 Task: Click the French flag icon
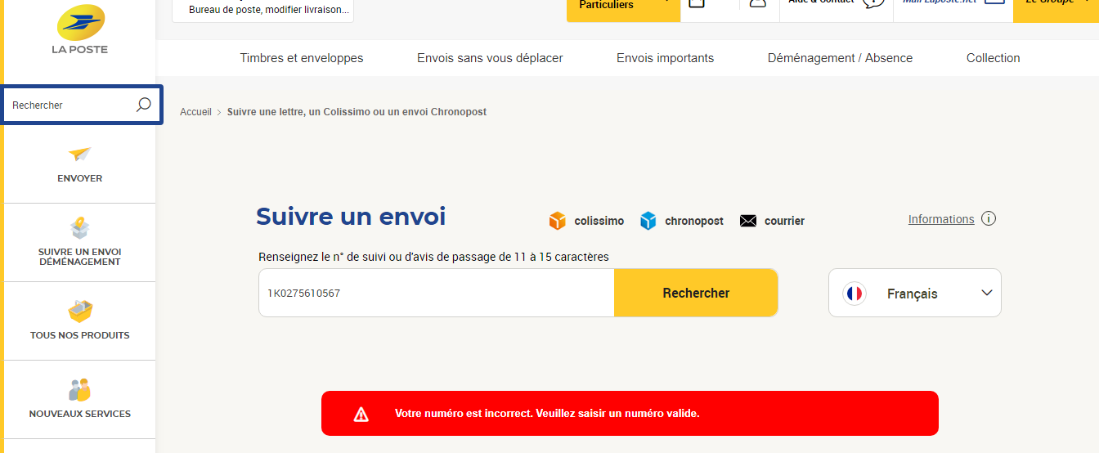pos(855,294)
